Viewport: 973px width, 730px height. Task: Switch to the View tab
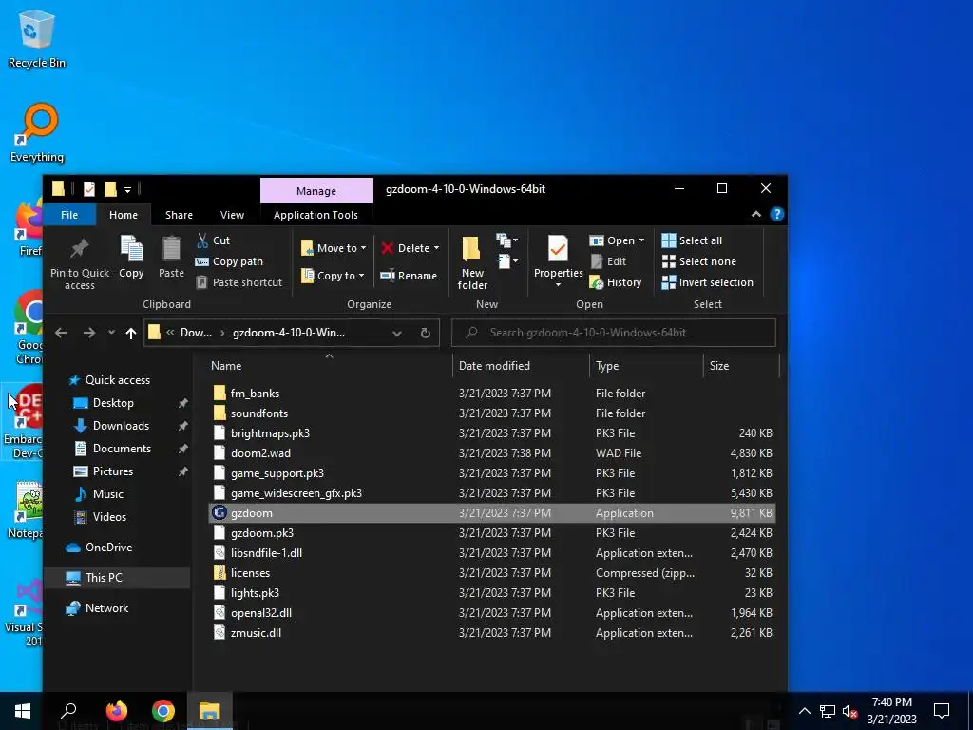pos(232,215)
